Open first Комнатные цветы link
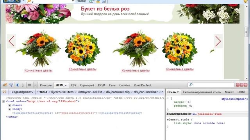This screenshot has width=250, height=140. pyautogui.click(x=38, y=70)
